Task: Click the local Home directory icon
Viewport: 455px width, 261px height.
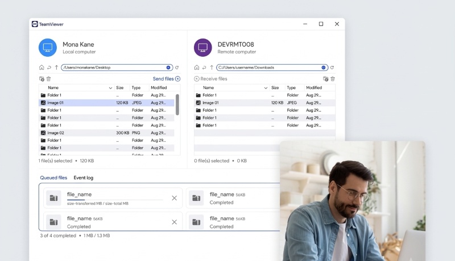Action: [x=42, y=68]
